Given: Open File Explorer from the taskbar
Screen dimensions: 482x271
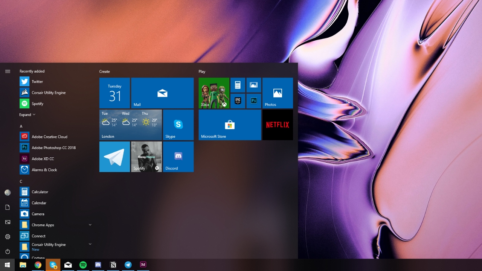Looking at the screenshot, I should (23, 265).
